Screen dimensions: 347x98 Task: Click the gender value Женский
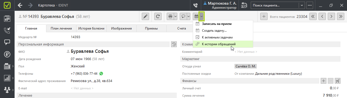78,66
